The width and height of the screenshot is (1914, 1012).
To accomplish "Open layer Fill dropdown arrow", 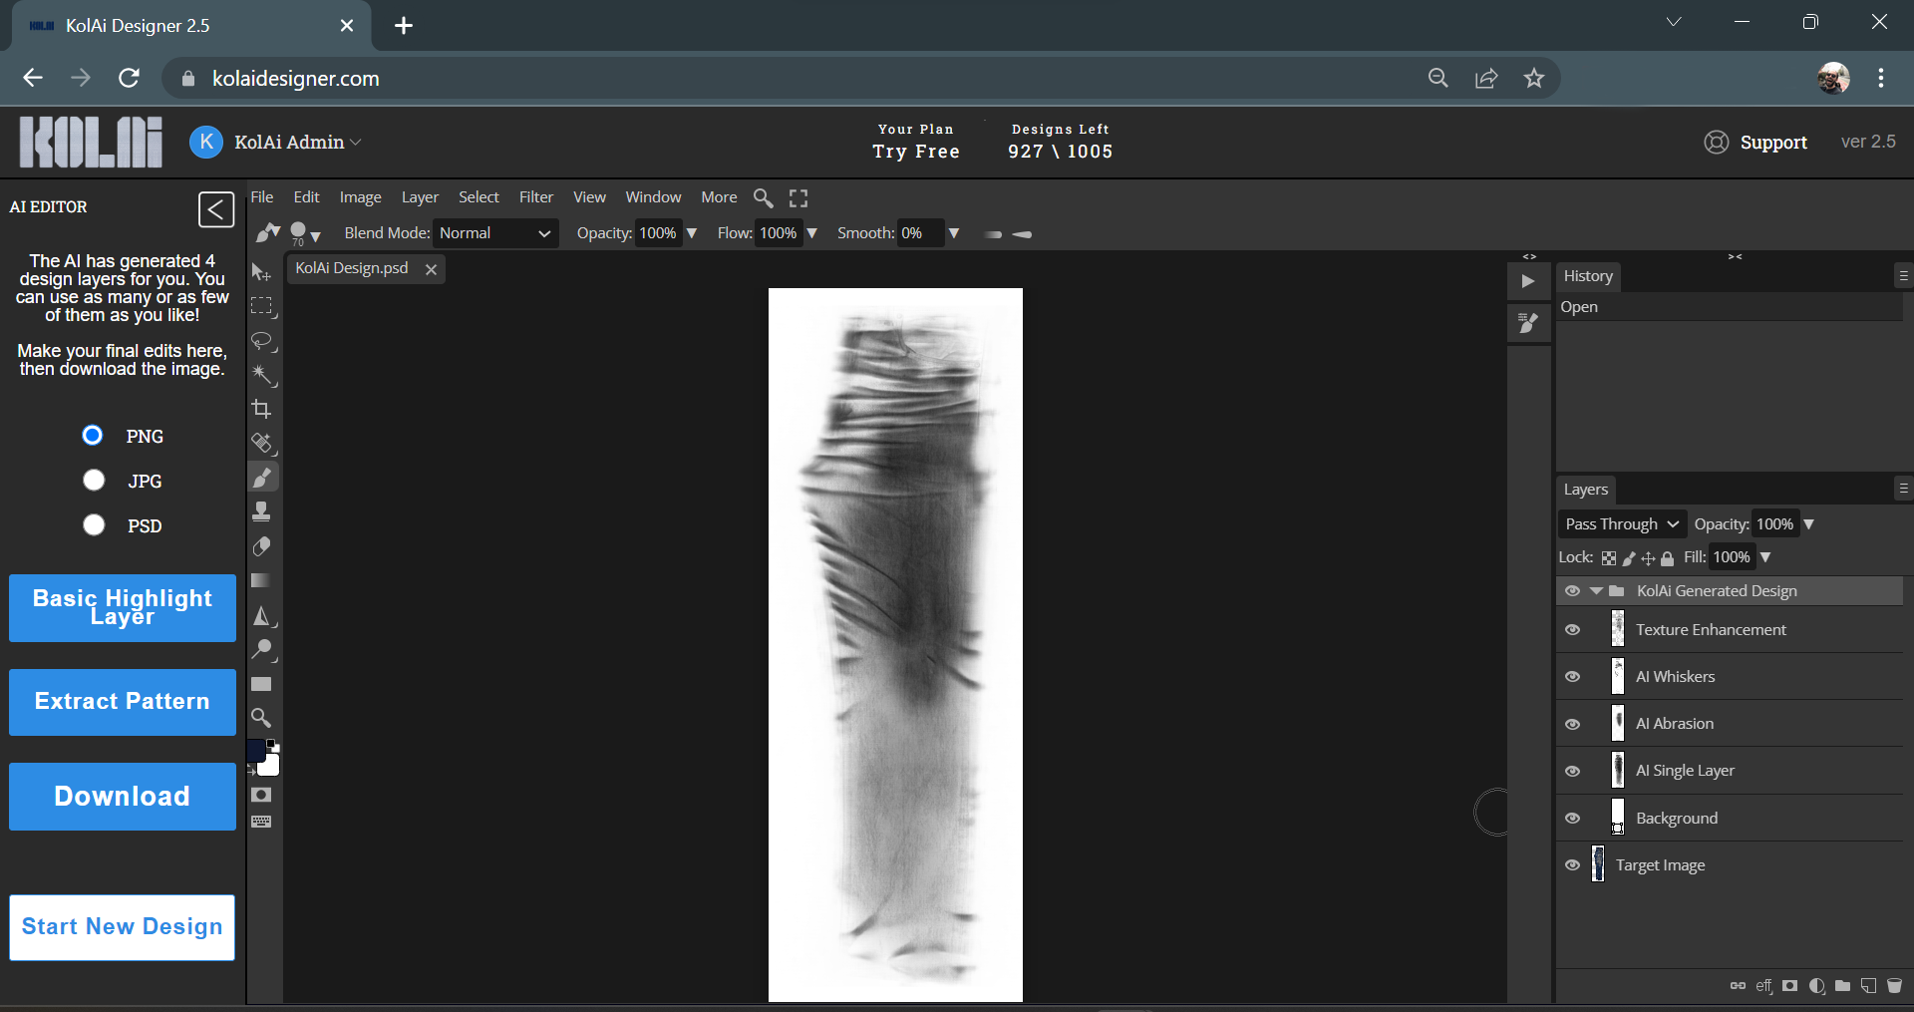I will pos(1765,557).
